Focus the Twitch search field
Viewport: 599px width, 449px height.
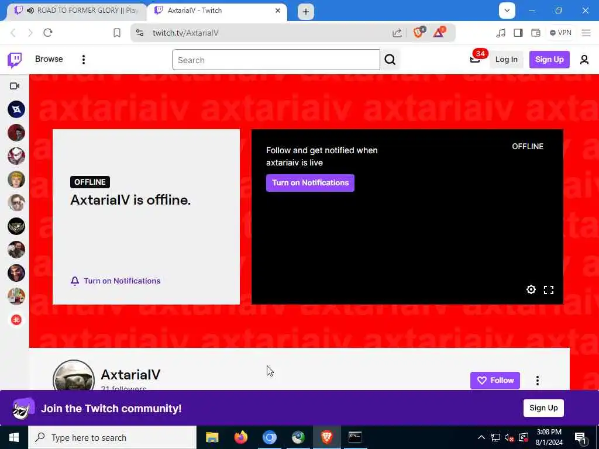pyautogui.click(x=276, y=60)
